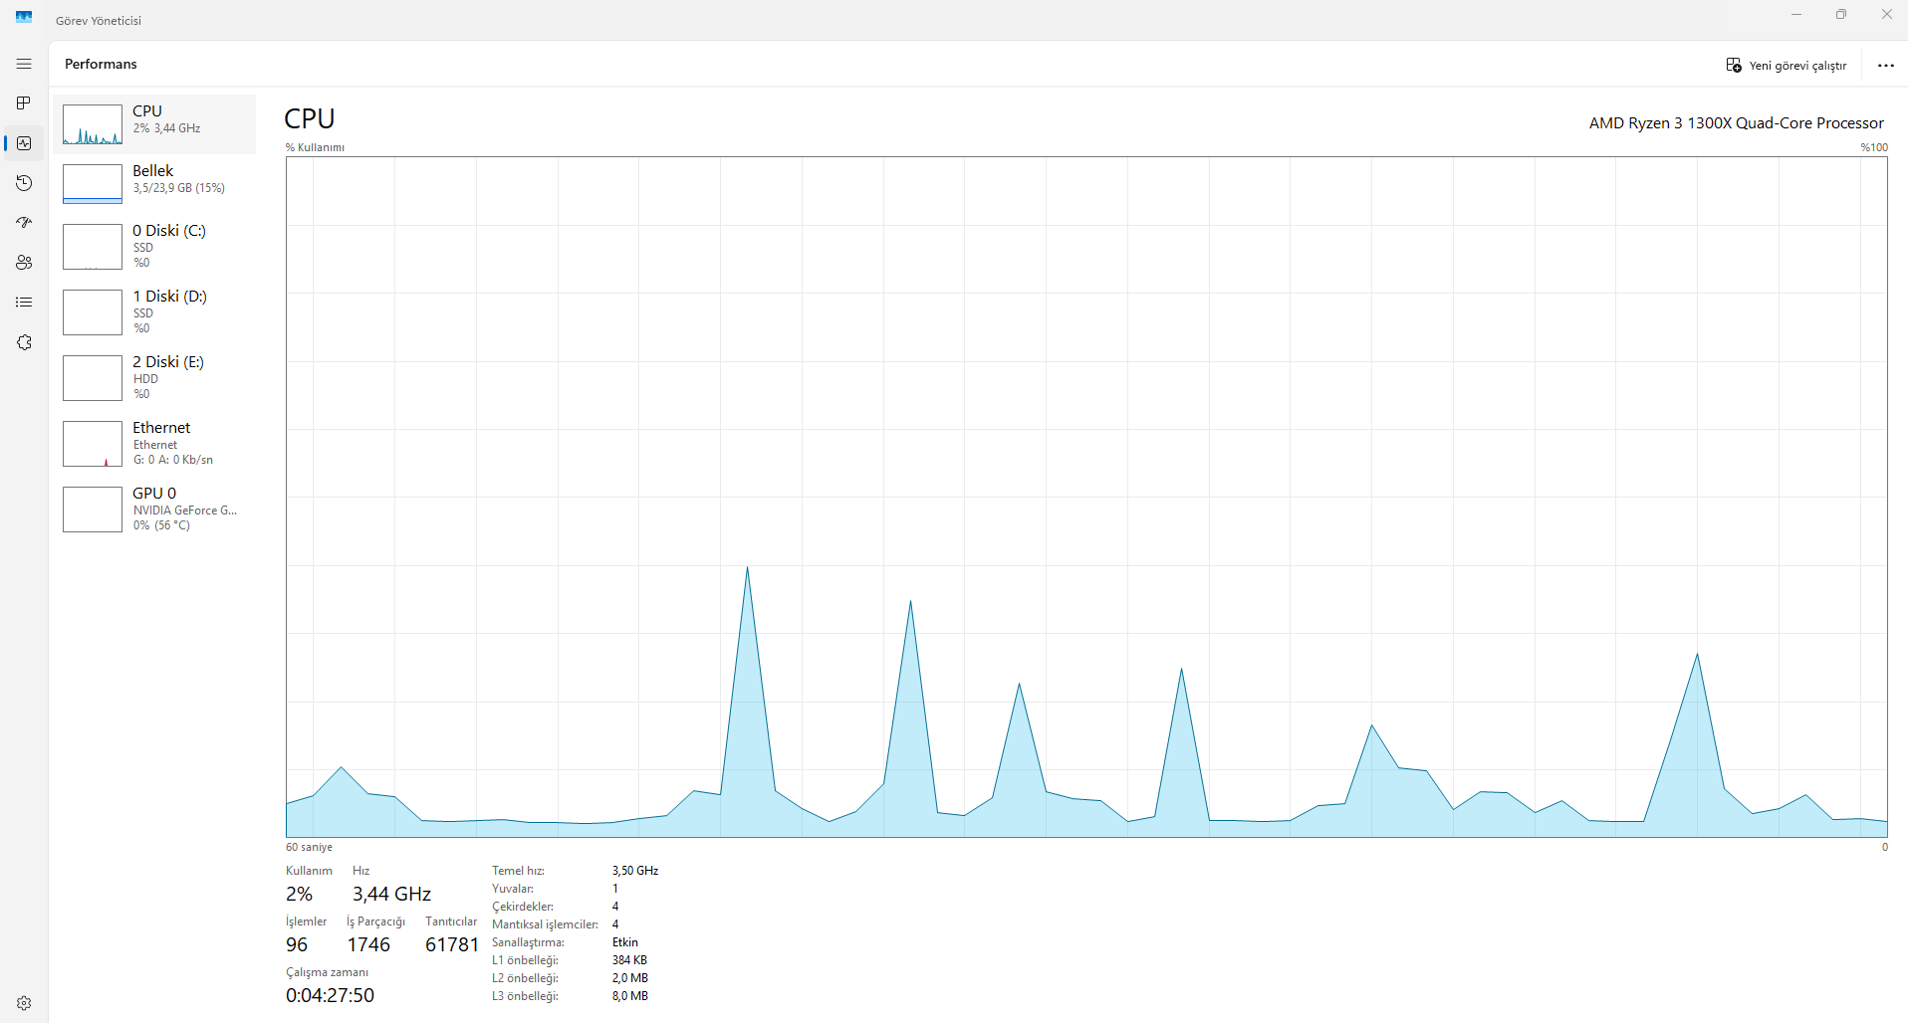Open the three-dots more options menu
Viewport: 1908px width, 1023px height.
click(1885, 66)
